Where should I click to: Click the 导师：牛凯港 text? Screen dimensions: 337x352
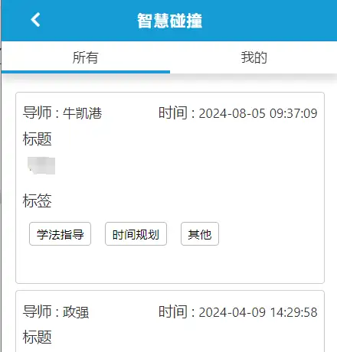click(62, 113)
